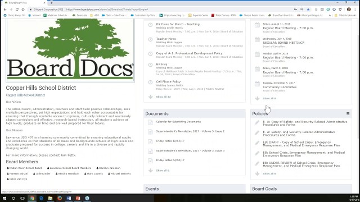360x202 pixels.
Task: Click calendar icon for March 9 Regular Board Meeting
Action: pyautogui.click(x=258, y=69)
